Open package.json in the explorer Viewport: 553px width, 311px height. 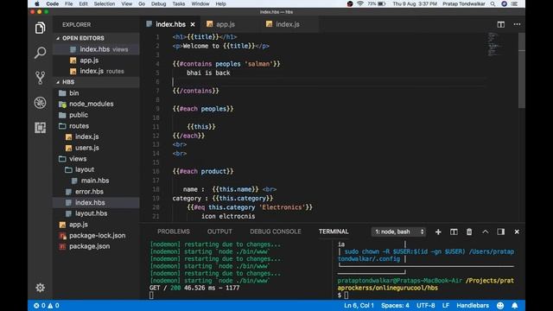click(89, 246)
